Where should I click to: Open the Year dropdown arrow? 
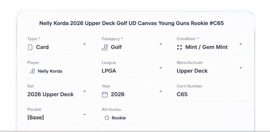tap(161, 91)
